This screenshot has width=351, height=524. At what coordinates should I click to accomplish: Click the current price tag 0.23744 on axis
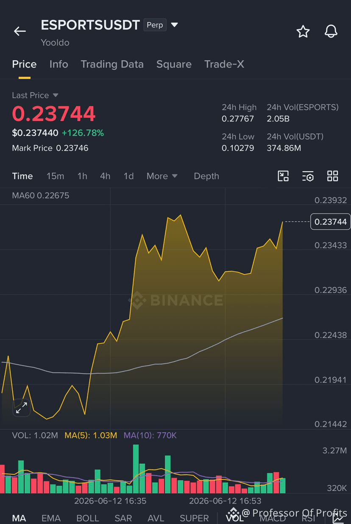(x=331, y=222)
